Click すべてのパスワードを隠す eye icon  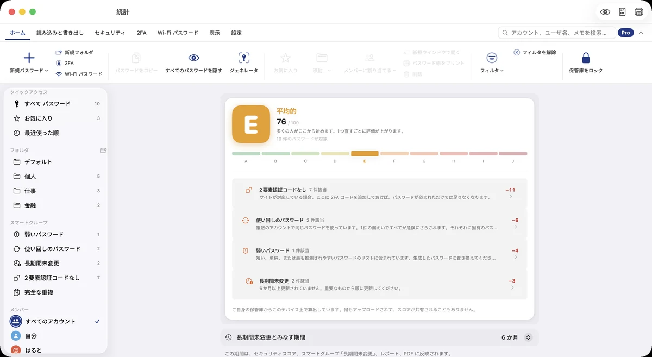pyautogui.click(x=194, y=58)
